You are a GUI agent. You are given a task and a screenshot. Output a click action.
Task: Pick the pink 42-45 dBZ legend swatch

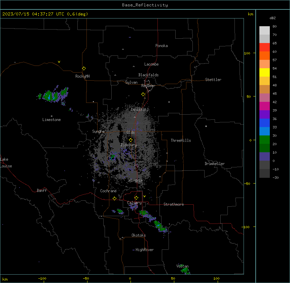[x=264, y=97]
